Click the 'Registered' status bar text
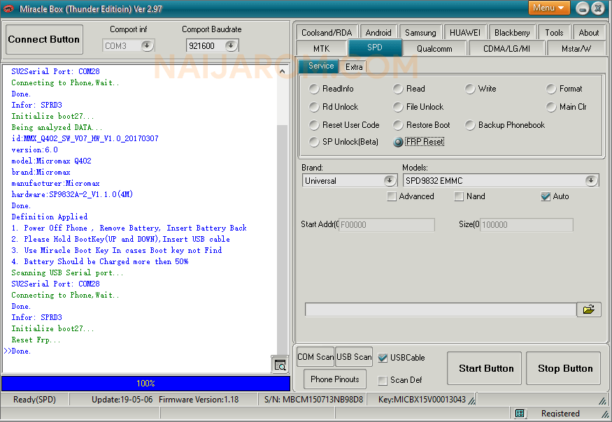612x422 pixels. [x=560, y=414]
